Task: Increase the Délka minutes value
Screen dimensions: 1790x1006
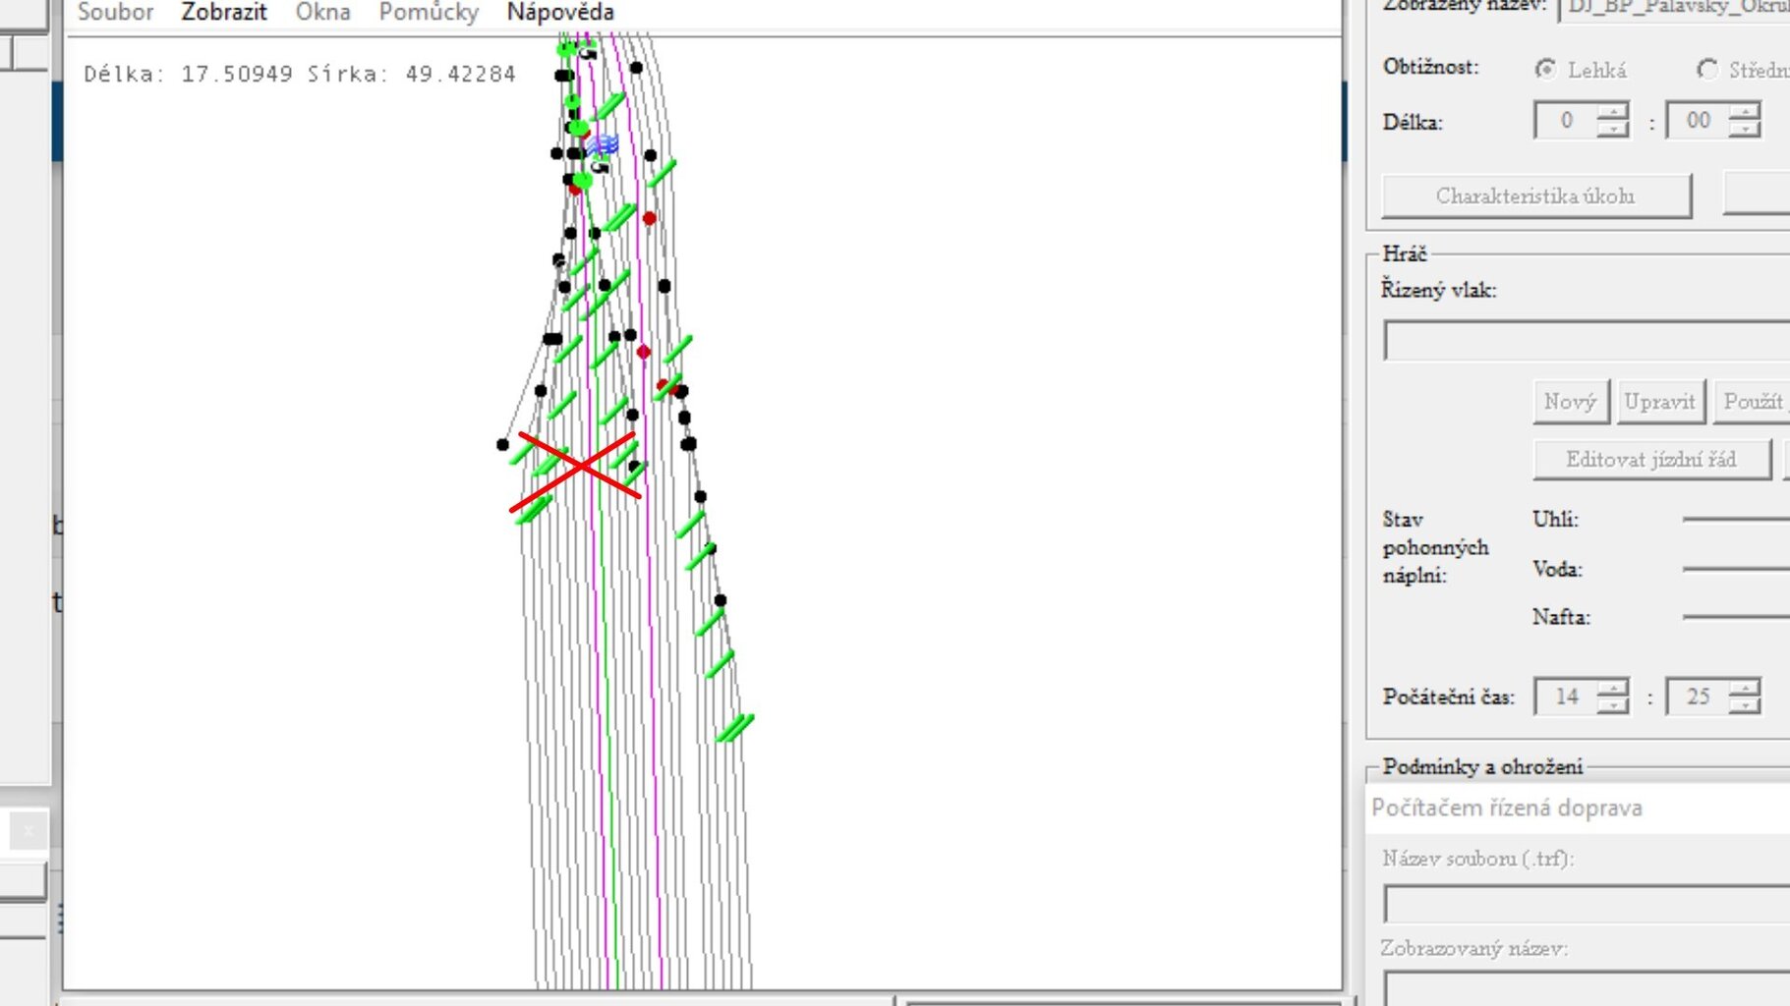Action: (1744, 112)
